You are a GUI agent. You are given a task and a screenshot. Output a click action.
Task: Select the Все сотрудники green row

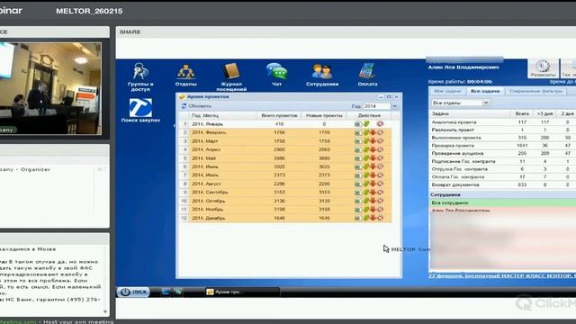503,202
